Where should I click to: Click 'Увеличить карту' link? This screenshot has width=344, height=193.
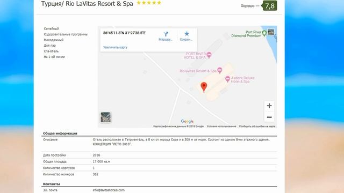[x=115, y=47]
